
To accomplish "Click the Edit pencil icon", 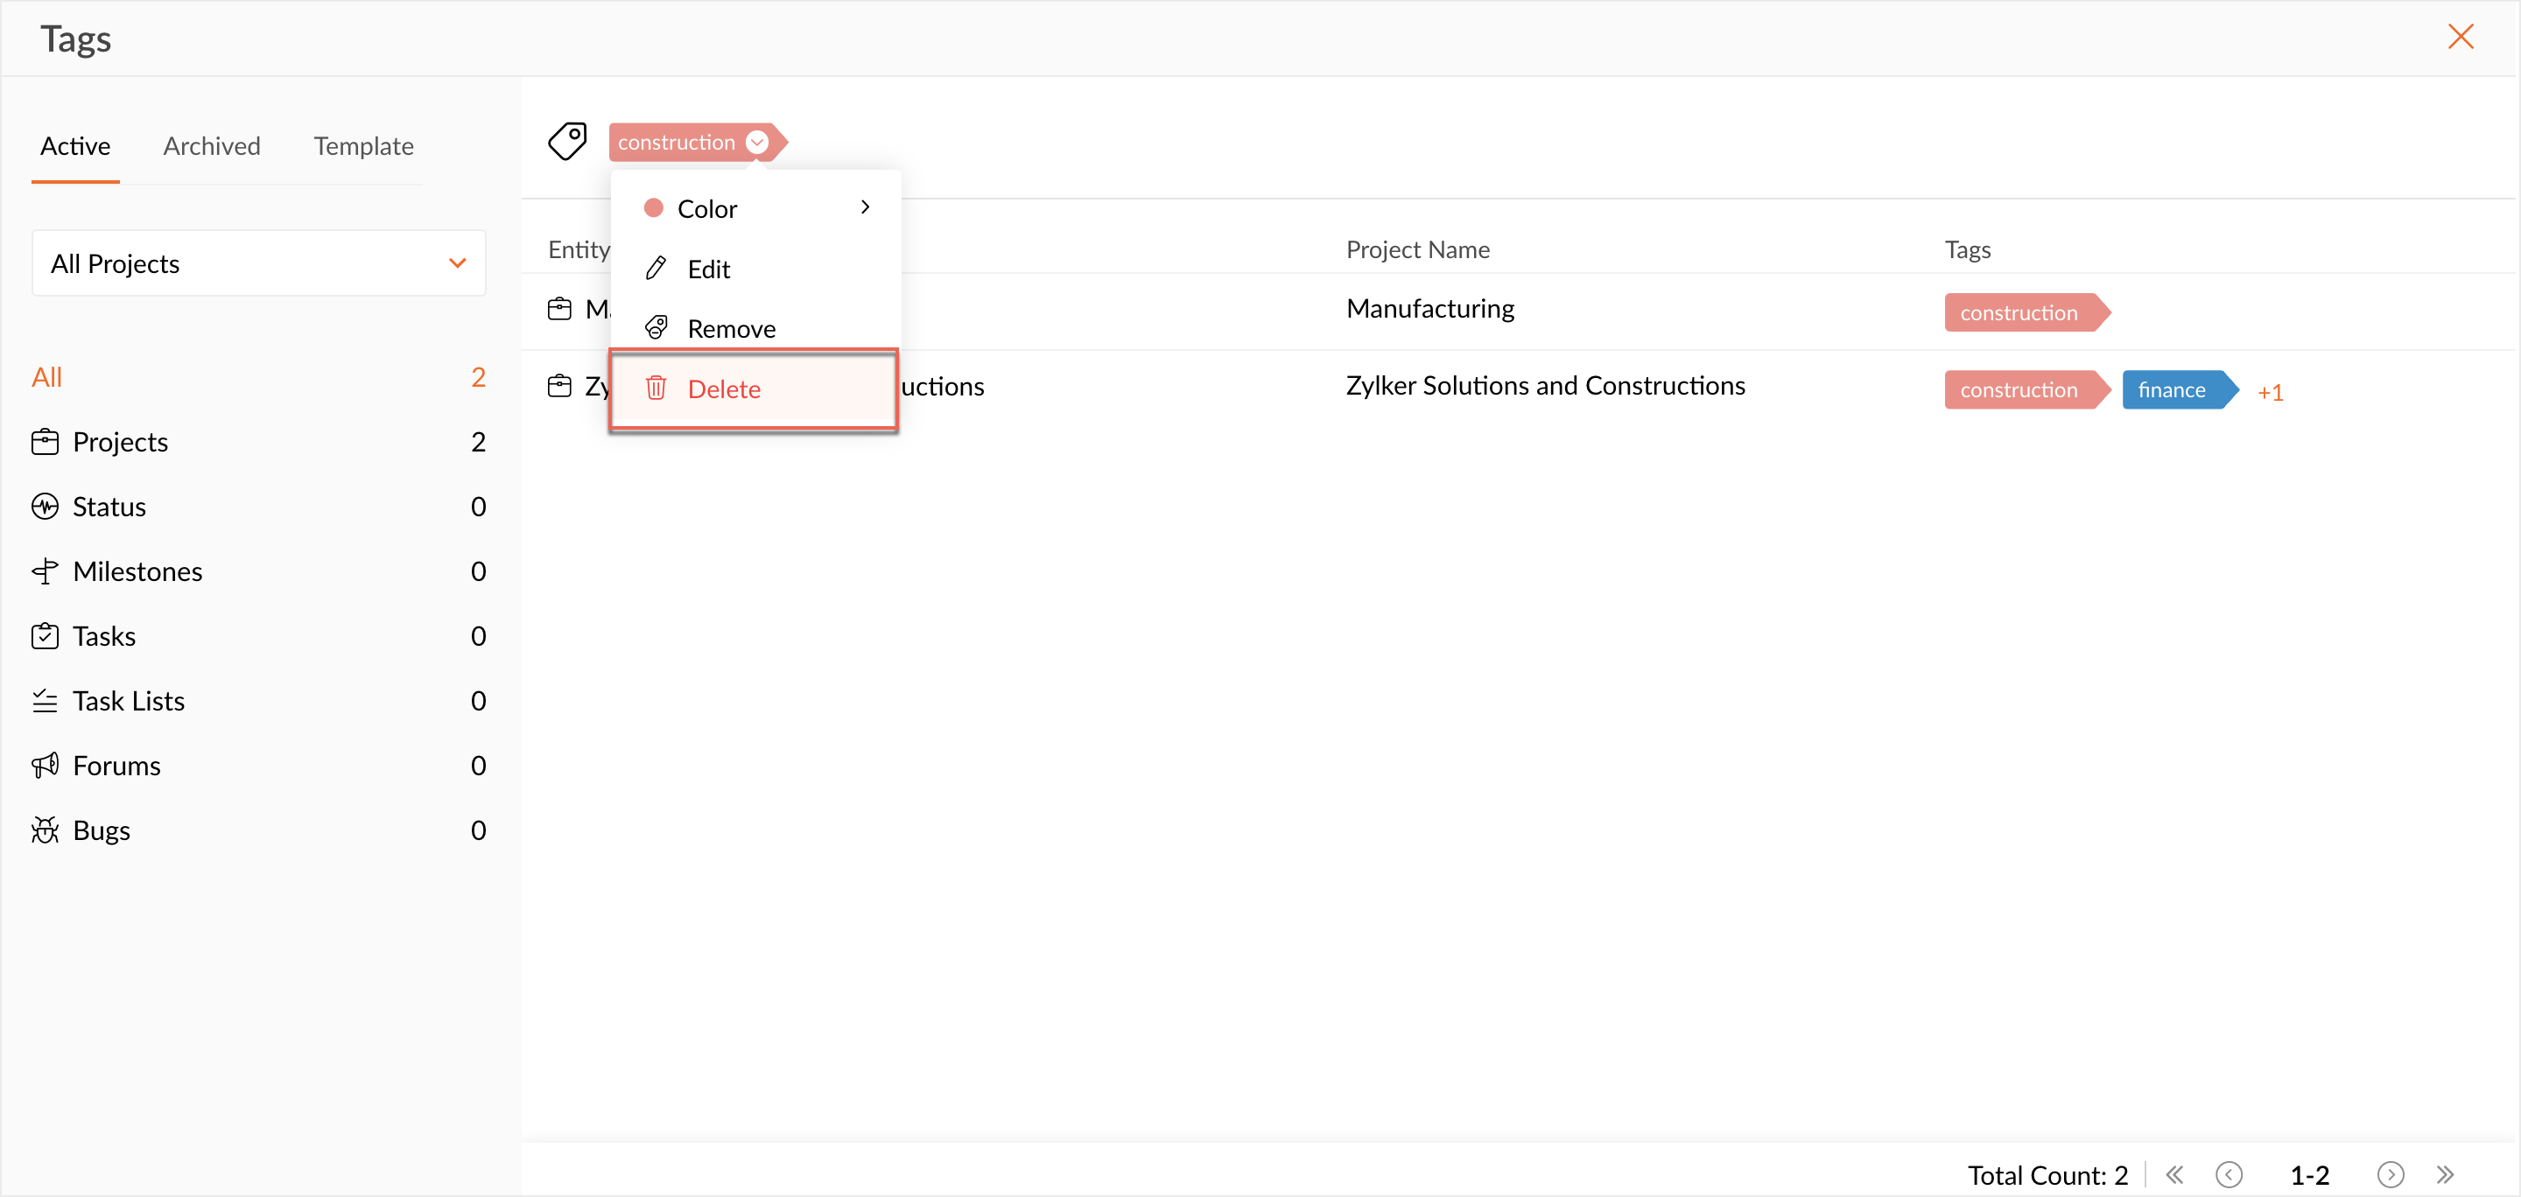I will pos(656,268).
